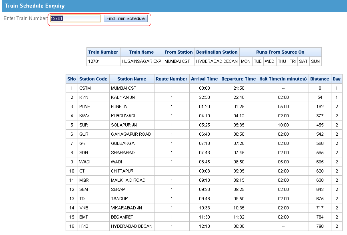Click the FRI running day cell
Screen dimensions: 347x235
(293, 61)
